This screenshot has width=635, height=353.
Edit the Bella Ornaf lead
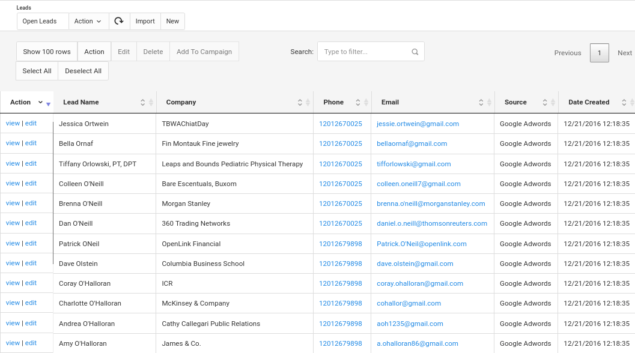[30, 143]
